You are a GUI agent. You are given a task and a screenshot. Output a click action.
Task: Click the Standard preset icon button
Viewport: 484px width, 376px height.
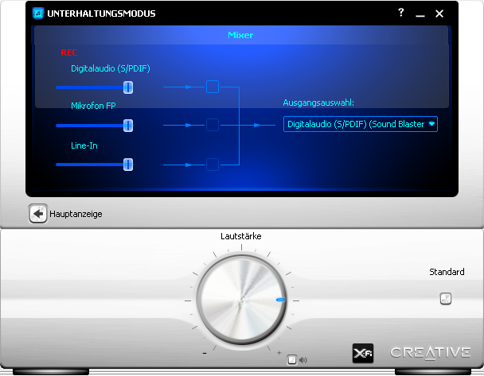(x=446, y=298)
